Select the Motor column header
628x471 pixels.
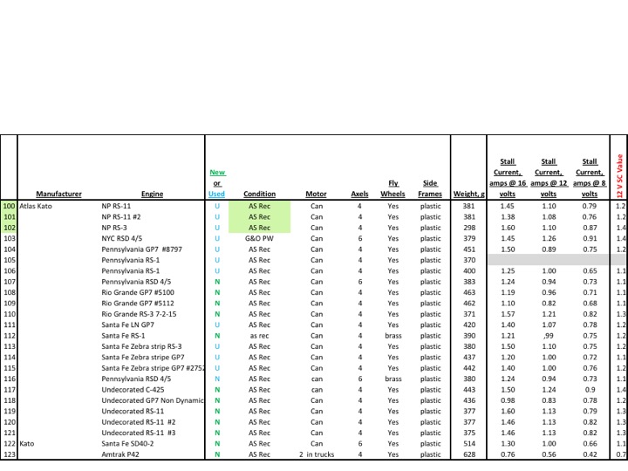click(316, 194)
